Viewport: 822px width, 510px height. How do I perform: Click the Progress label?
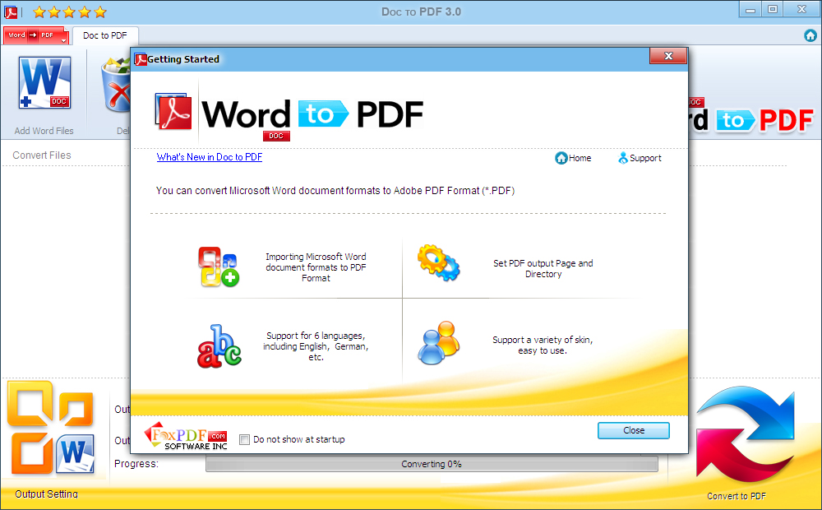pos(136,464)
